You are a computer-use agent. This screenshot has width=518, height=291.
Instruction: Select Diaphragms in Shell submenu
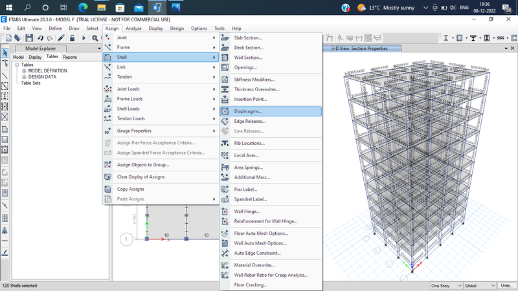[x=271, y=111]
